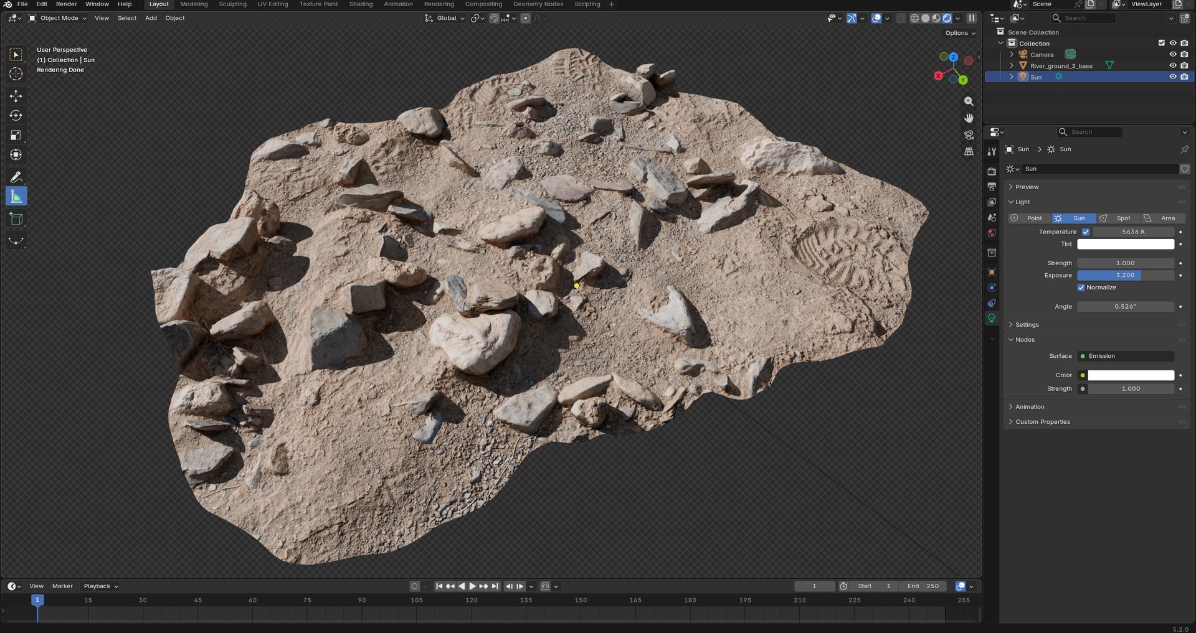
Task: Expand the Settings panel
Action: coord(1096,325)
